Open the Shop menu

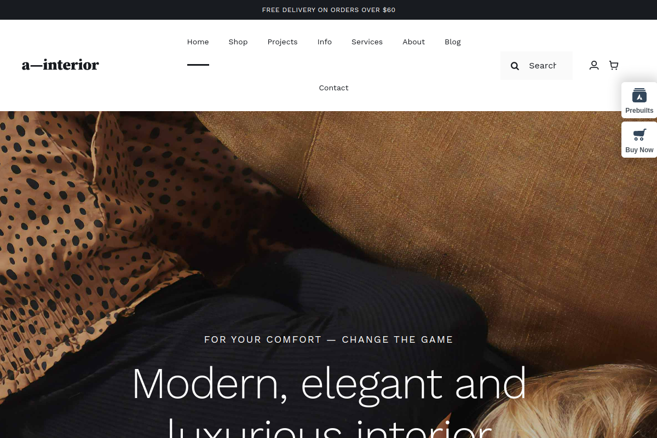click(x=238, y=42)
